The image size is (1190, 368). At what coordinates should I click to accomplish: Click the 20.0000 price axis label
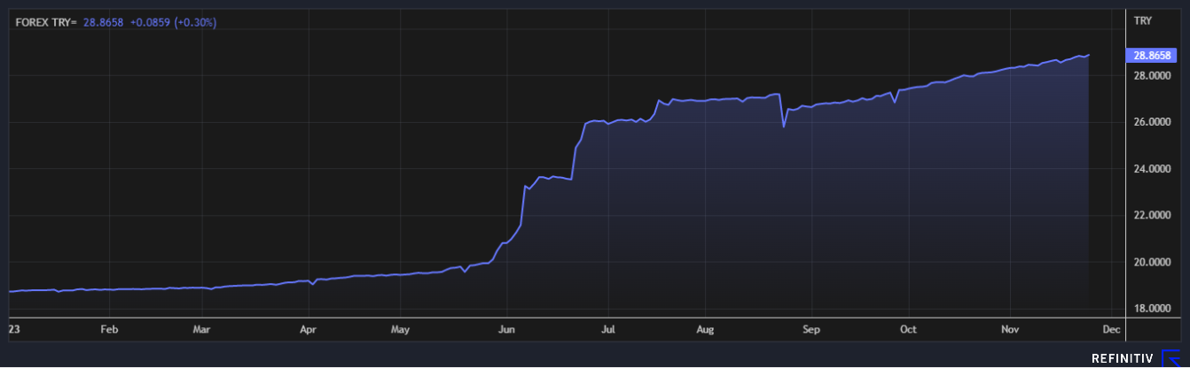1151,262
